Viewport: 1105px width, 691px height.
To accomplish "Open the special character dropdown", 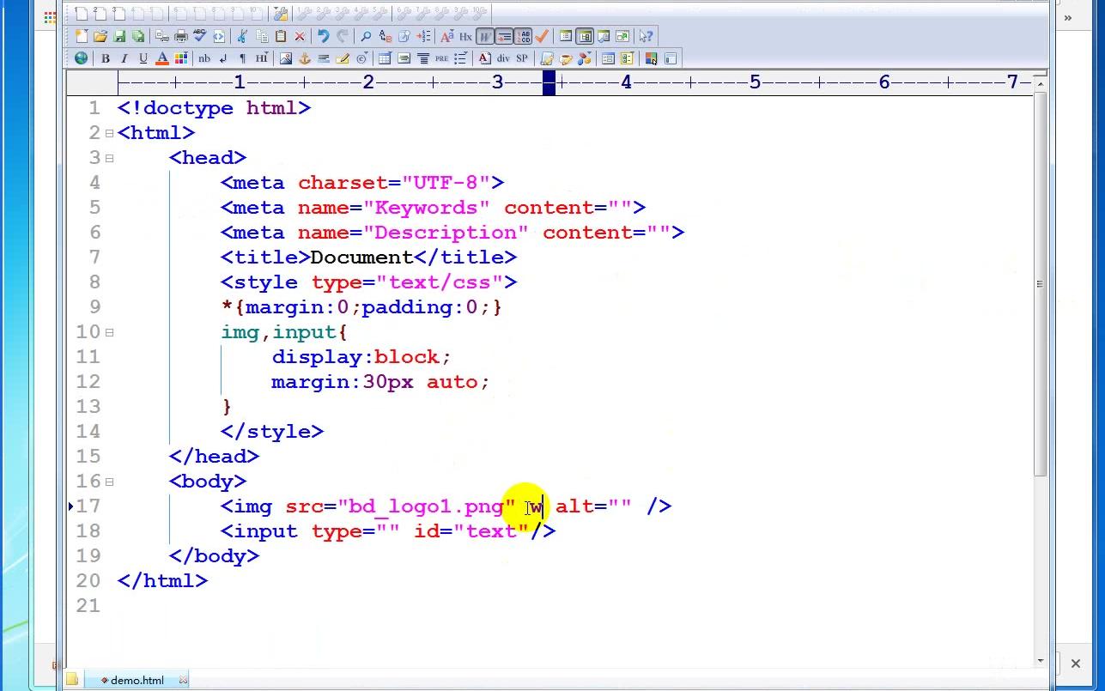I will [x=361, y=58].
